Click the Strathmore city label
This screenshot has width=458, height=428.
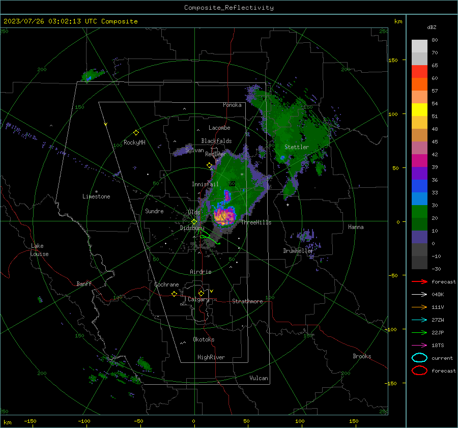247,301
